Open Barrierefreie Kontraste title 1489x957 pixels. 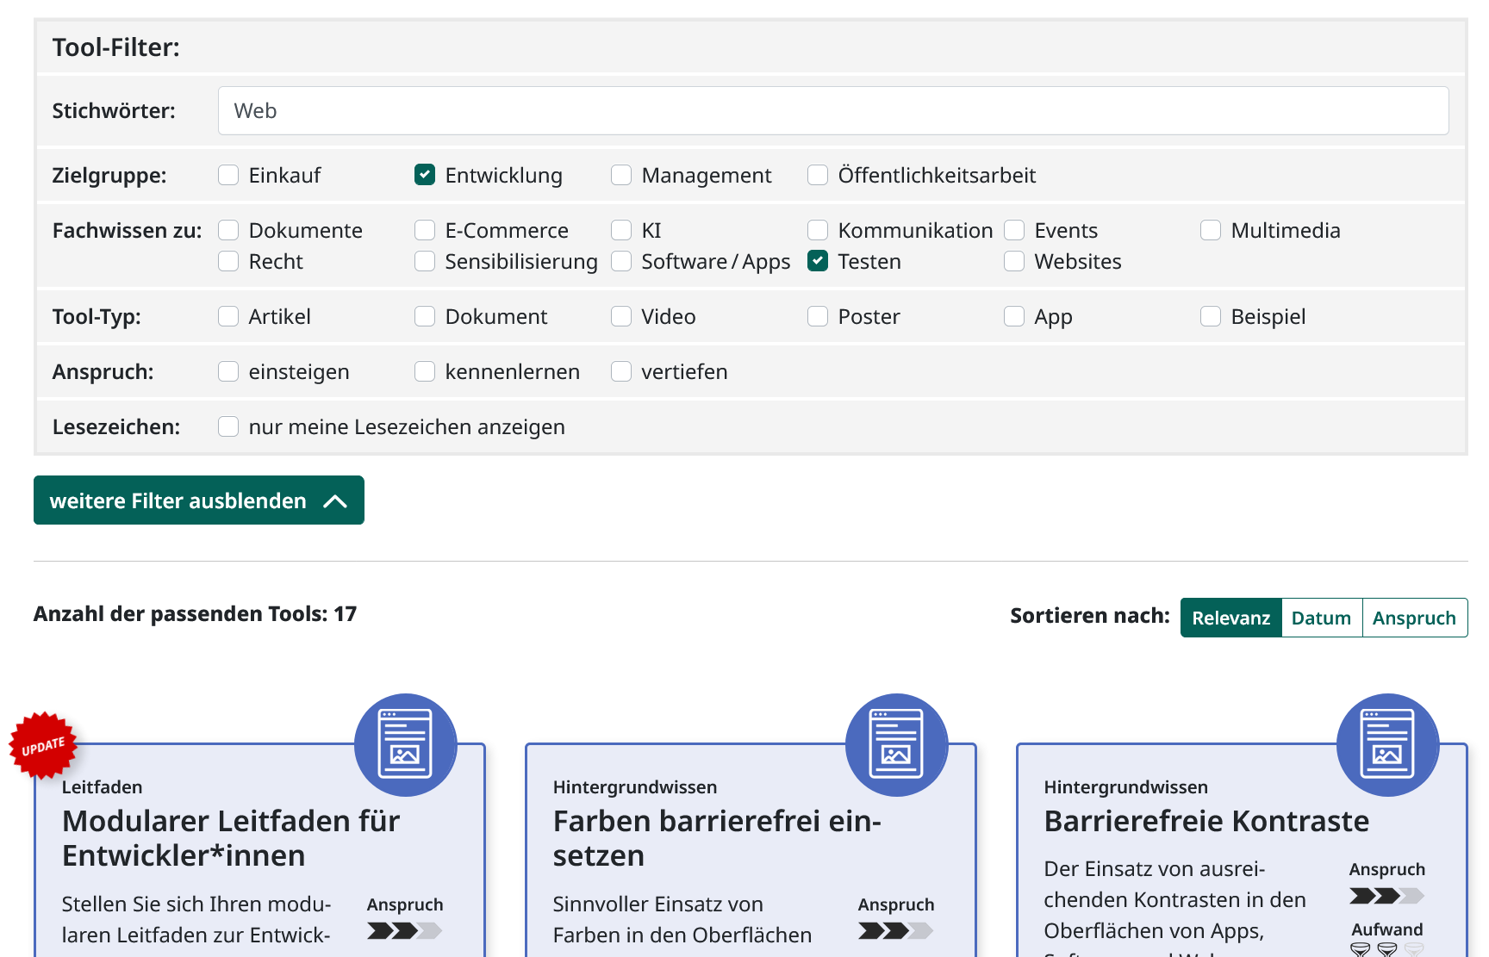[1206, 821]
